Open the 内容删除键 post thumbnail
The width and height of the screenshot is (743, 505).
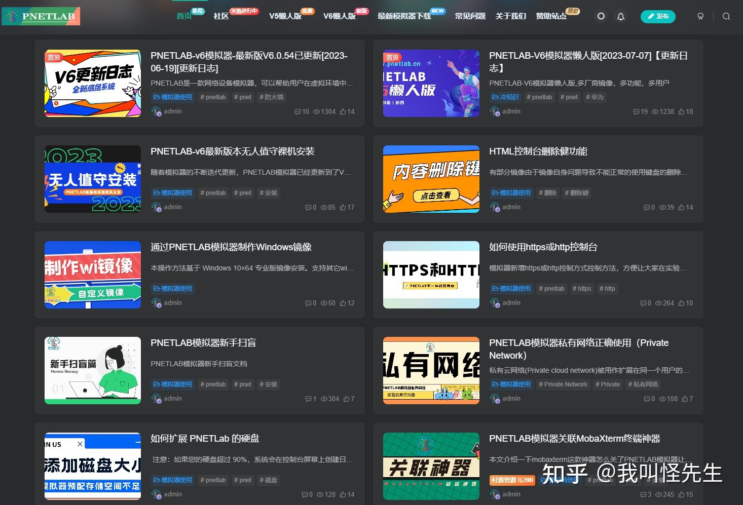[x=431, y=179]
